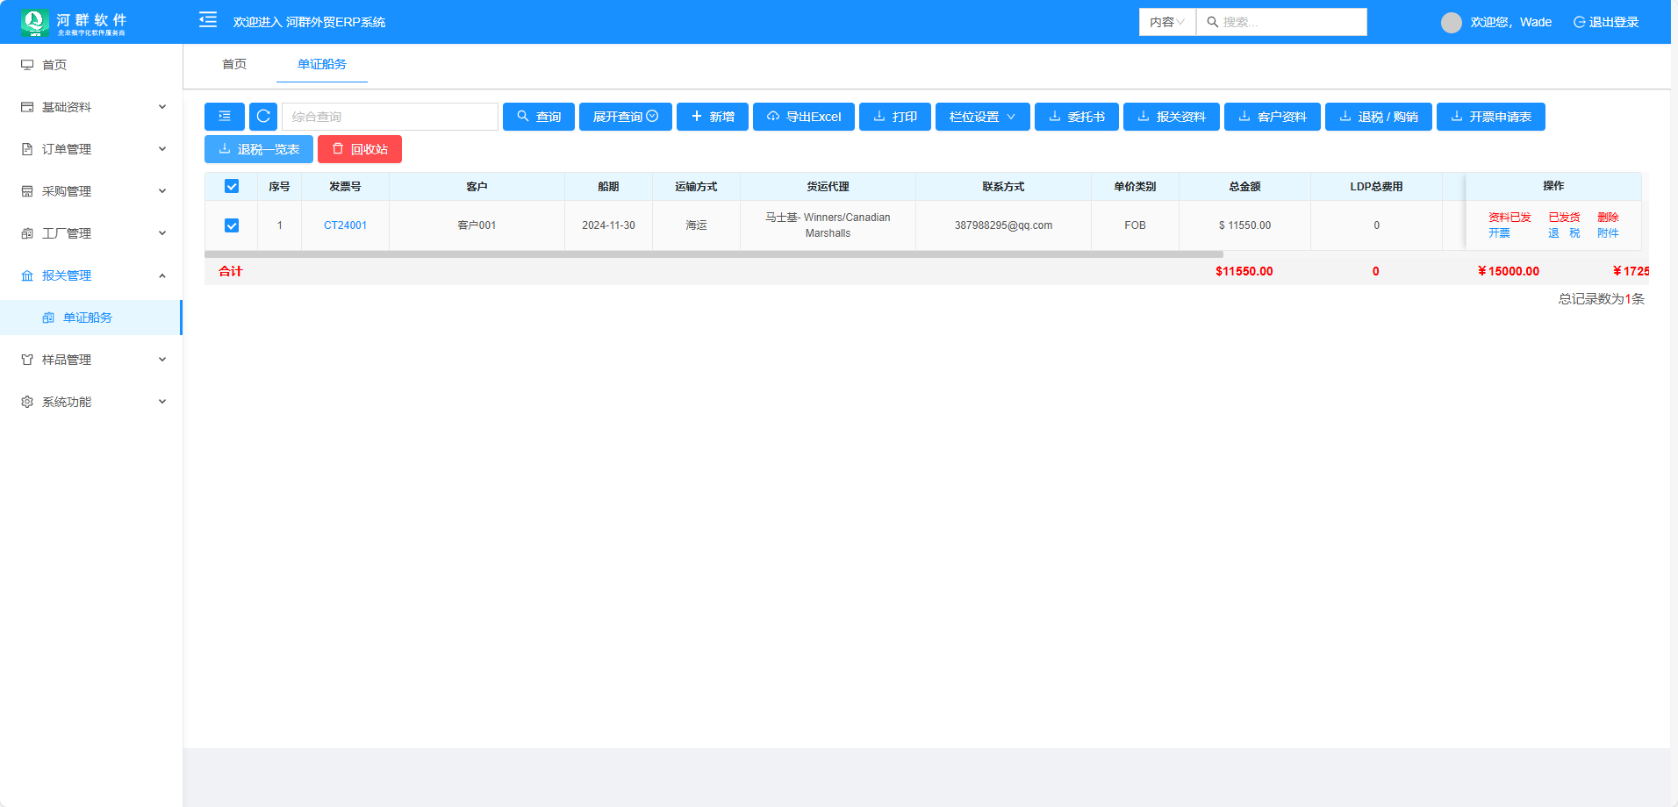Toggle the select-all header checkbox
Viewport: 1678px width, 807px height.
232,186
